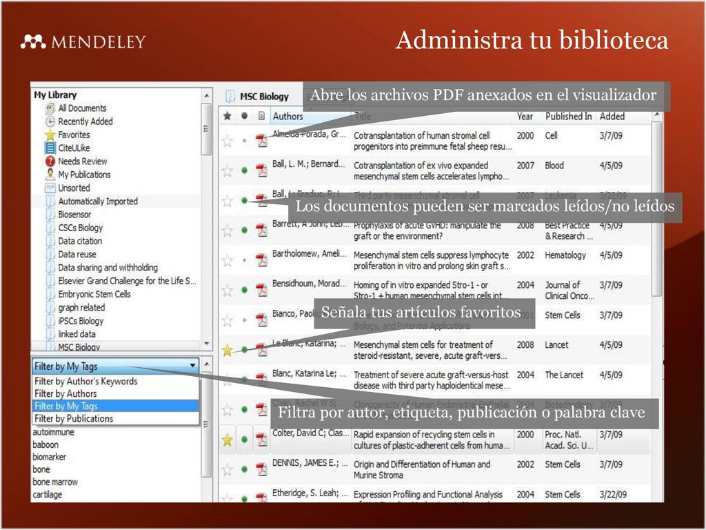
Task: Select Automatically Imported collection
Action: [98, 201]
